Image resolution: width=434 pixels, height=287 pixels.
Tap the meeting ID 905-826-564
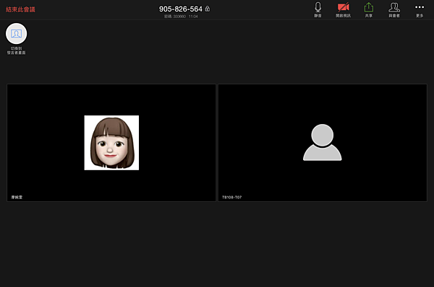tap(180, 9)
